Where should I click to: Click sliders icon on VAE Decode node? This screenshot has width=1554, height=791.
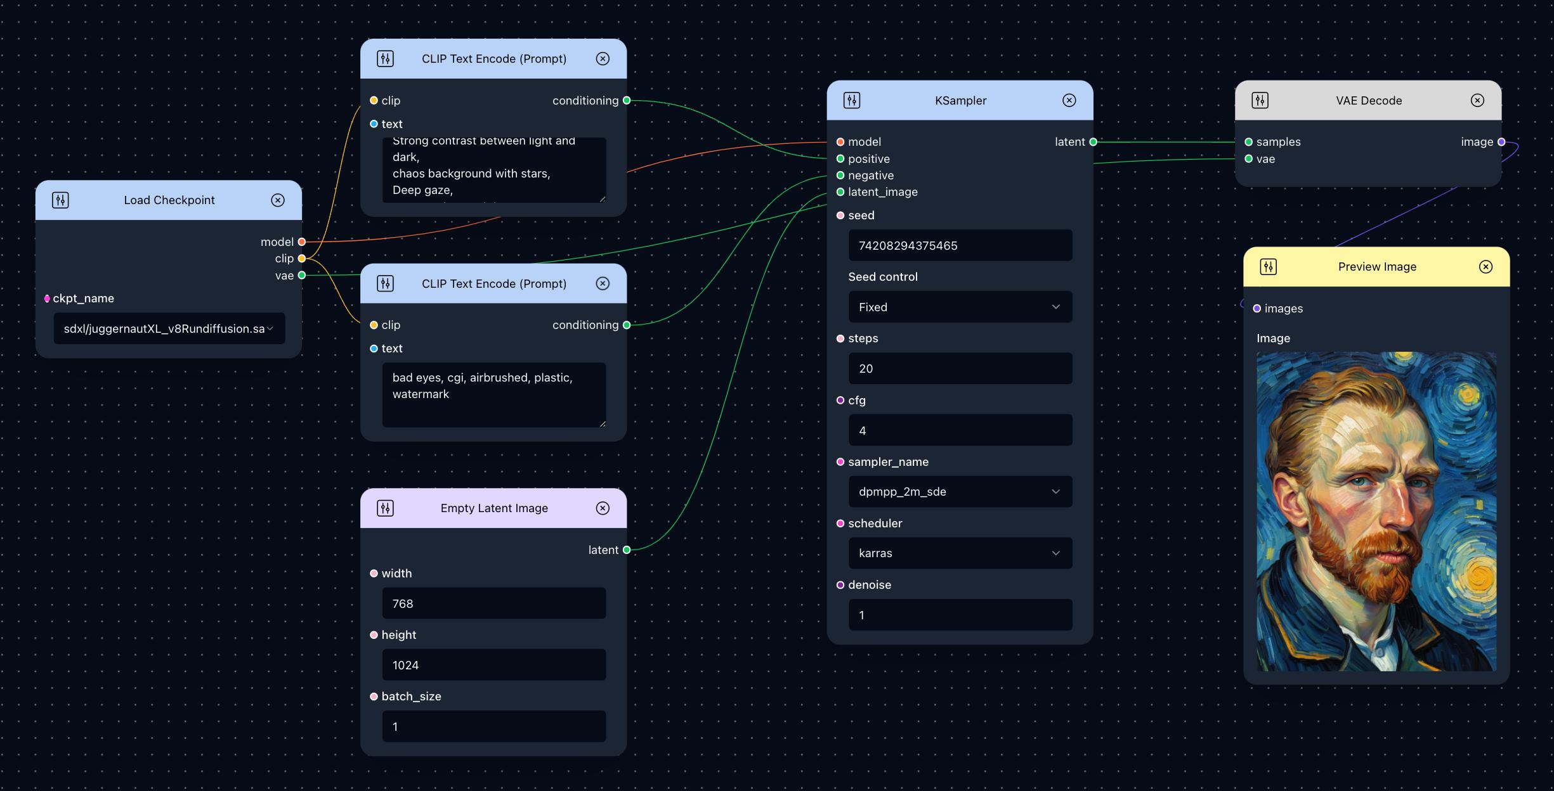[1260, 100]
